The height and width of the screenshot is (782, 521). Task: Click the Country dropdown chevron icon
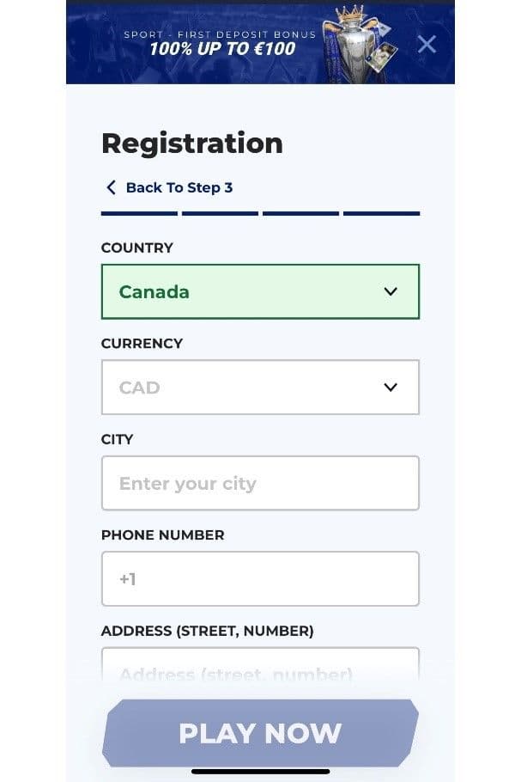(391, 291)
